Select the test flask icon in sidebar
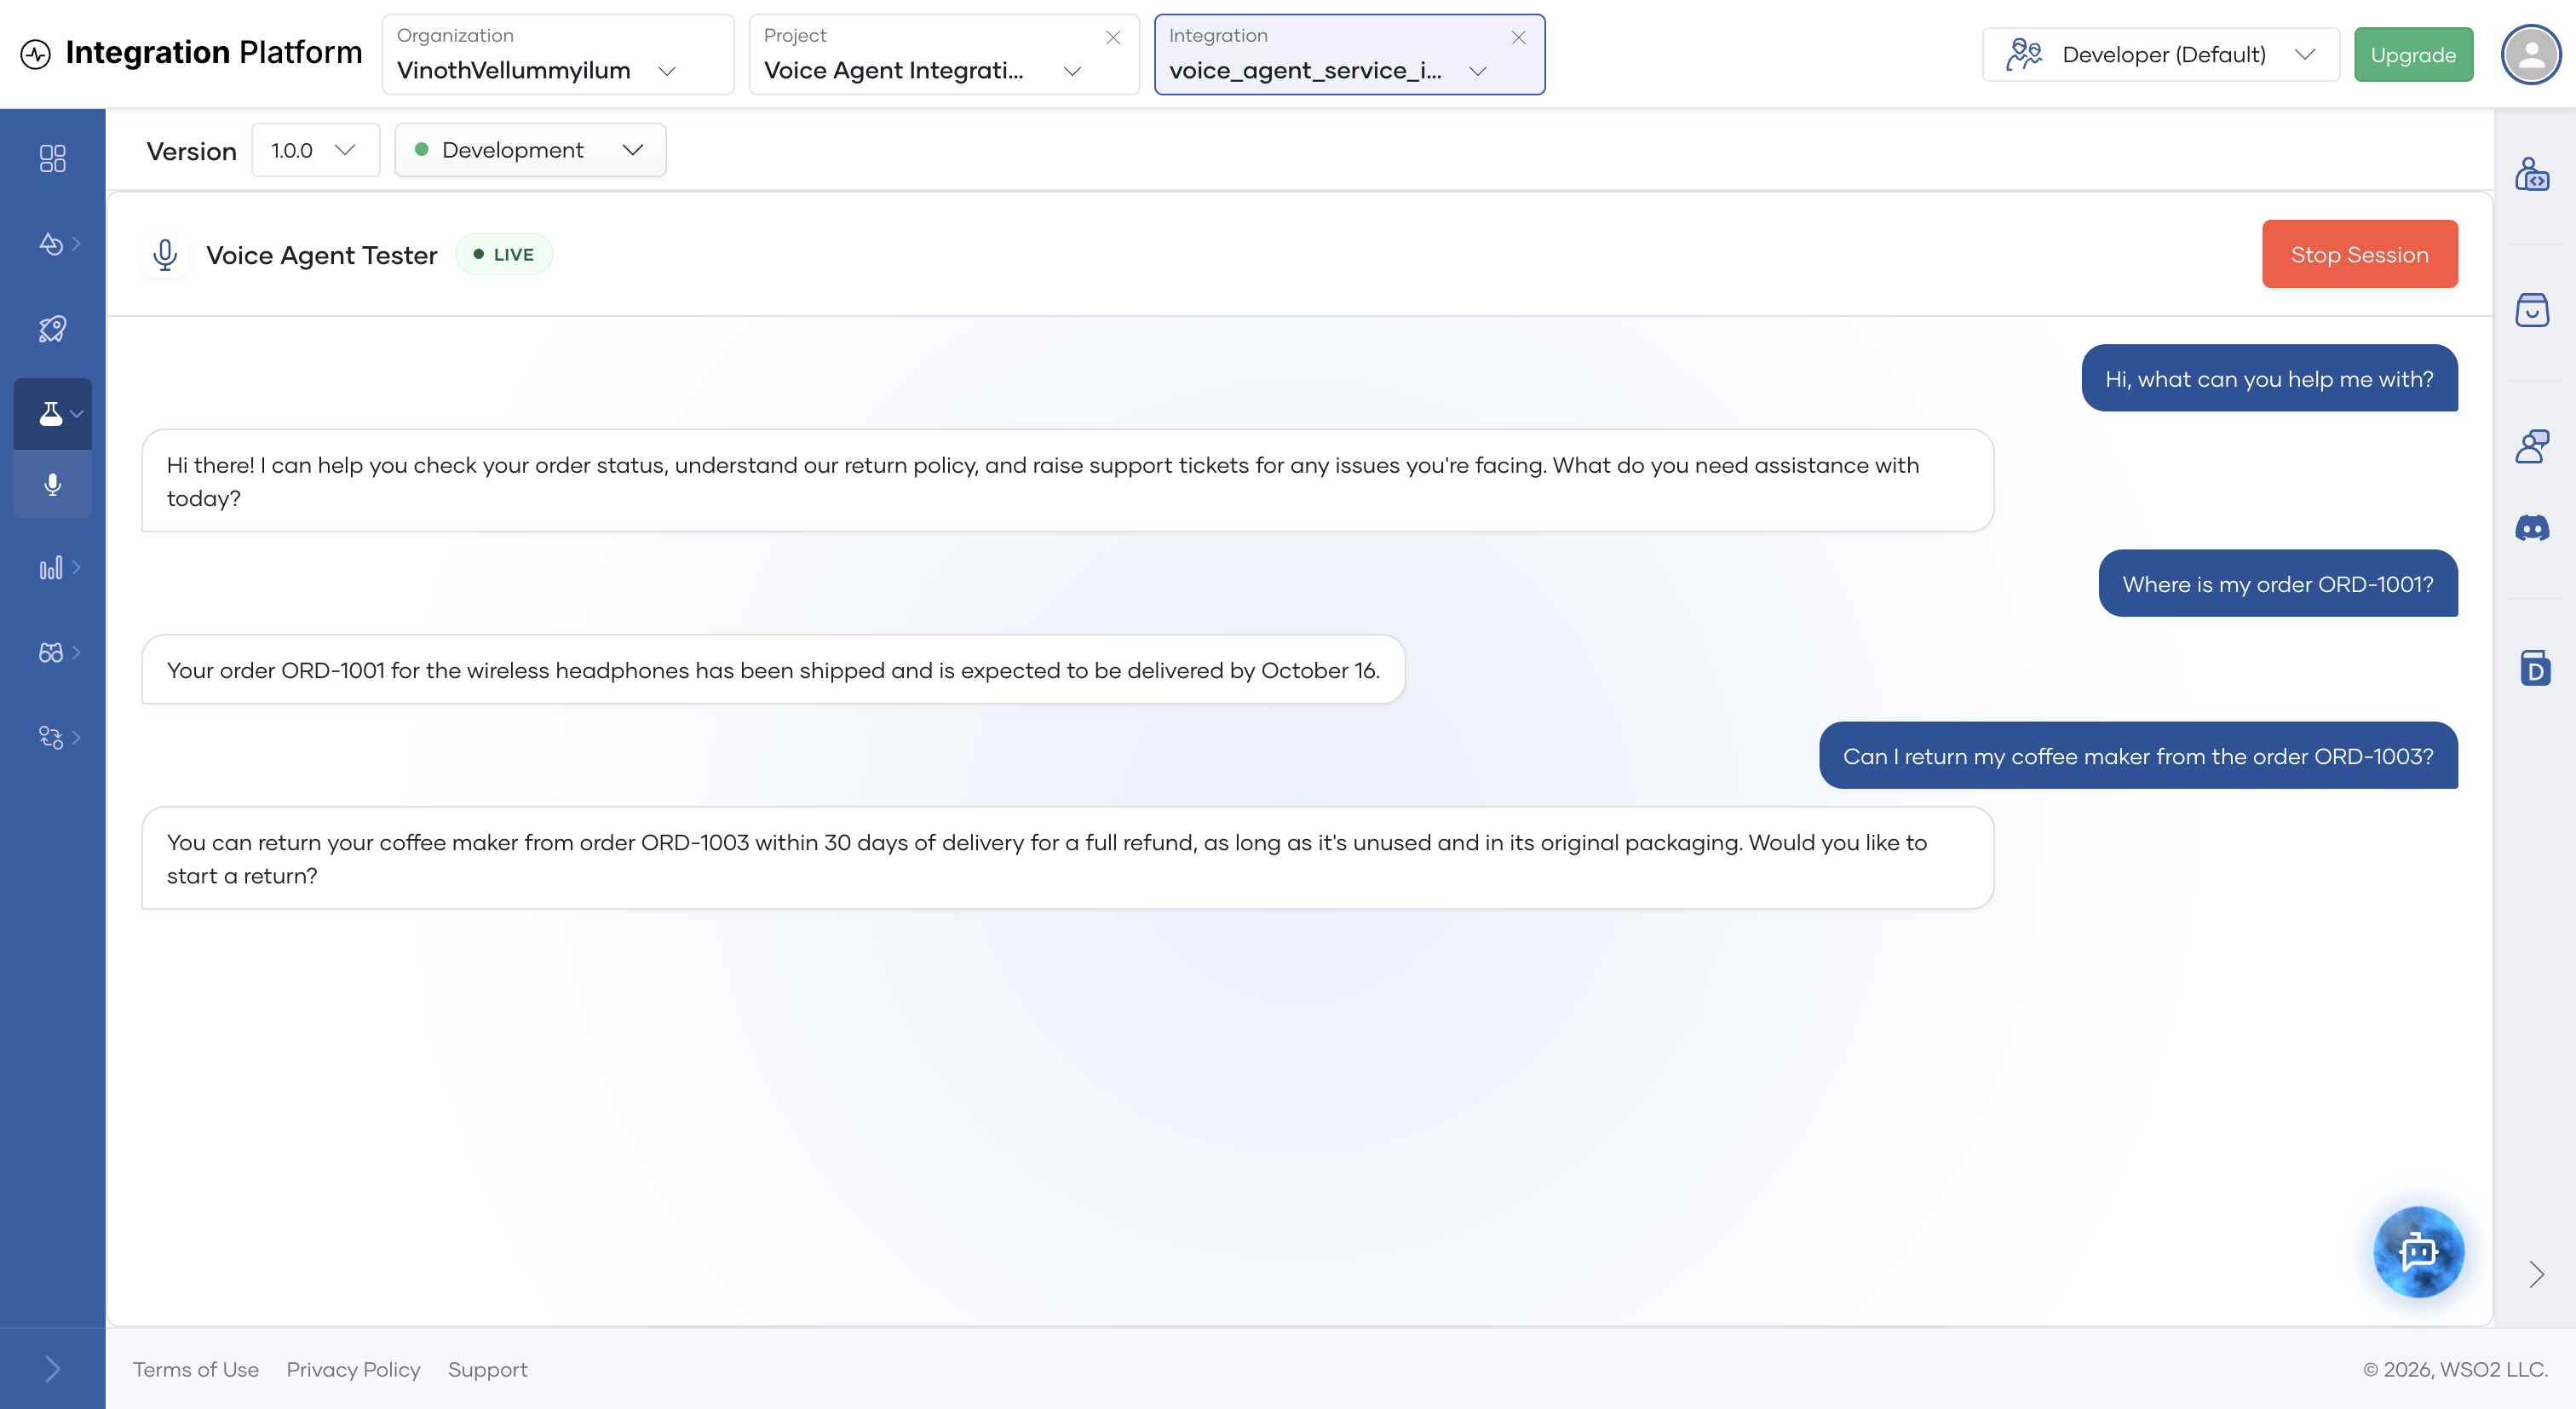2576x1409 pixels. 51,413
